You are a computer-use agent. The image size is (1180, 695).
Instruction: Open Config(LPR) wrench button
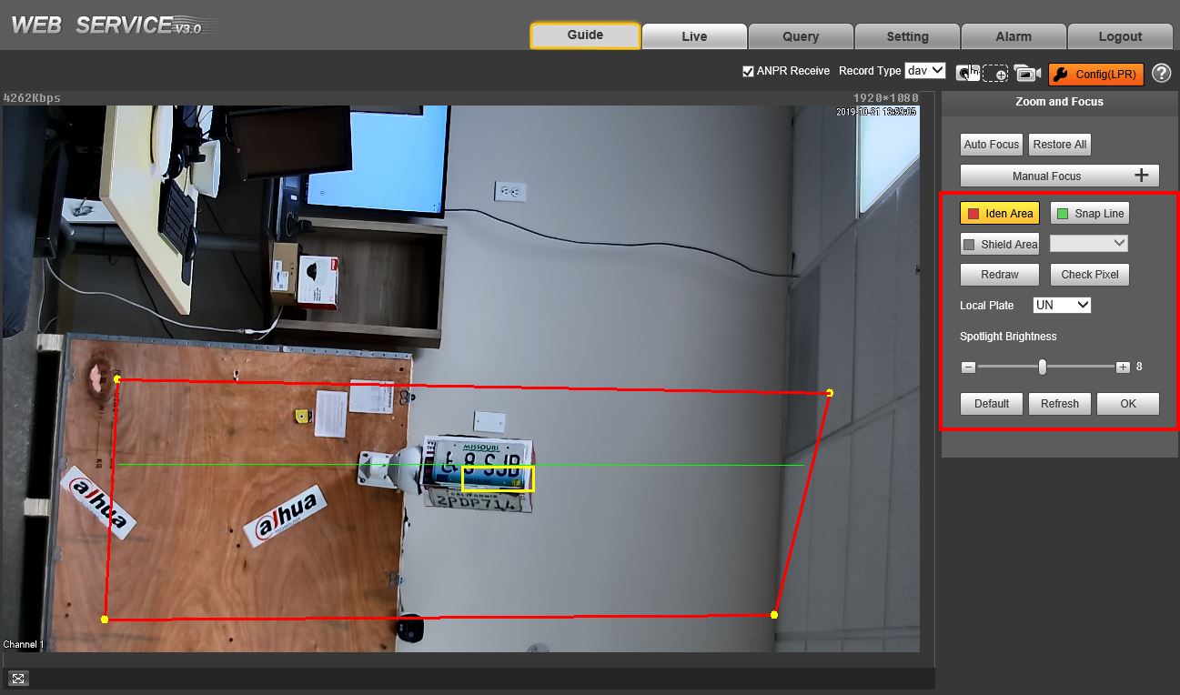(1095, 74)
